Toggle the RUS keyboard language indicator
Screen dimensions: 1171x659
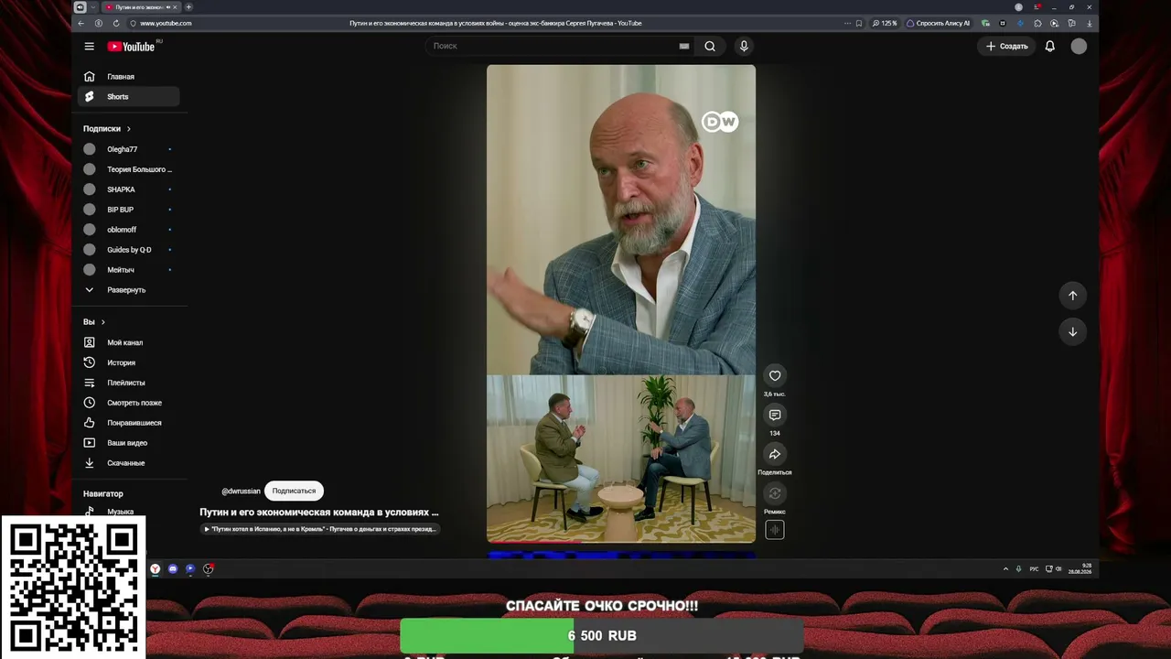[1034, 569]
